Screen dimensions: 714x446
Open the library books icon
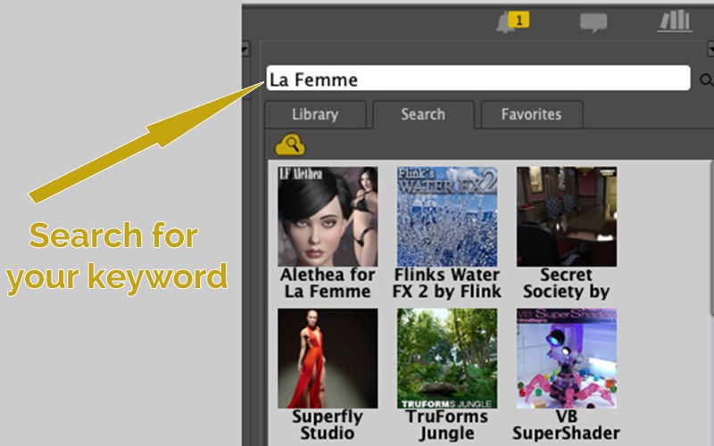pyautogui.click(x=675, y=21)
